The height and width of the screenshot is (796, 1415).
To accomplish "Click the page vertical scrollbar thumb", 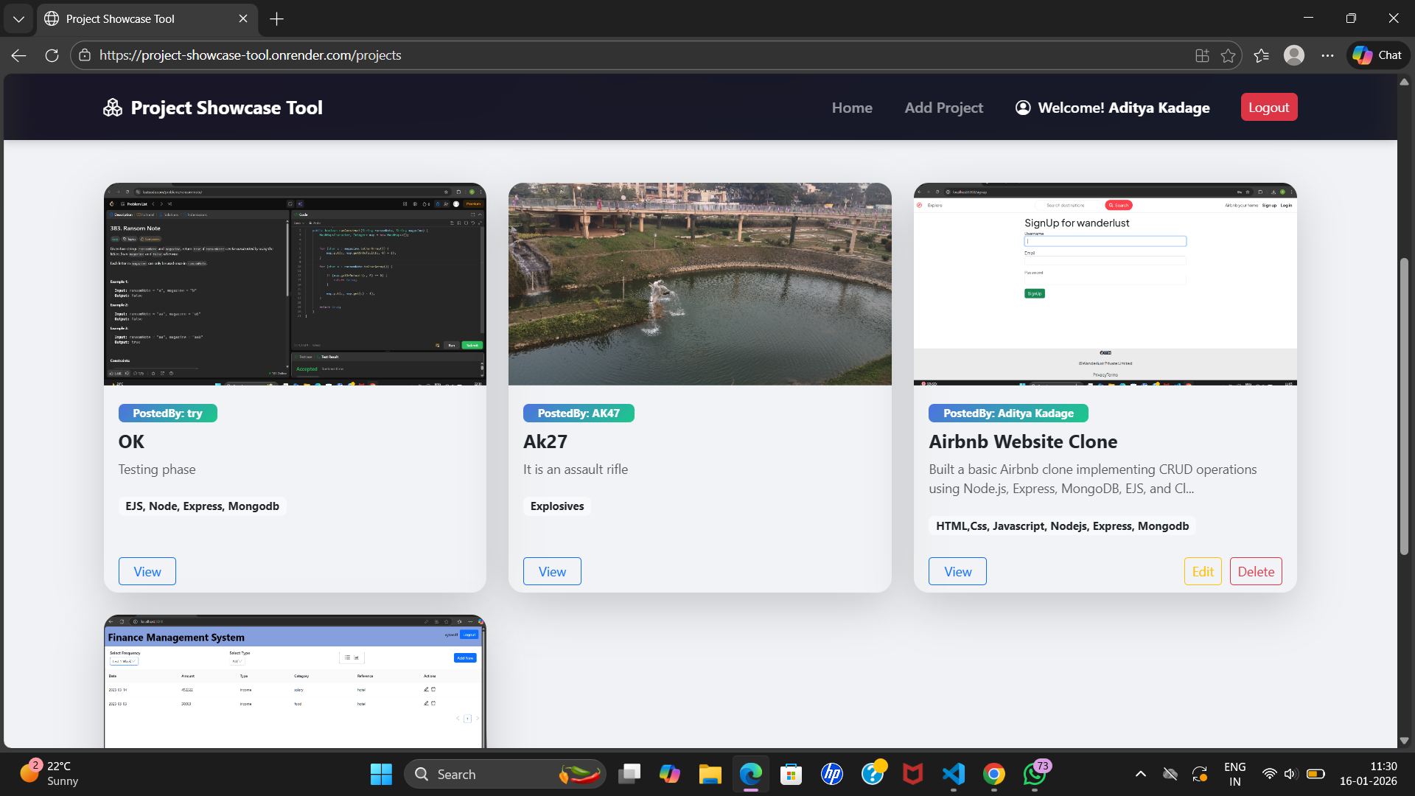I will [x=1404, y=405].
